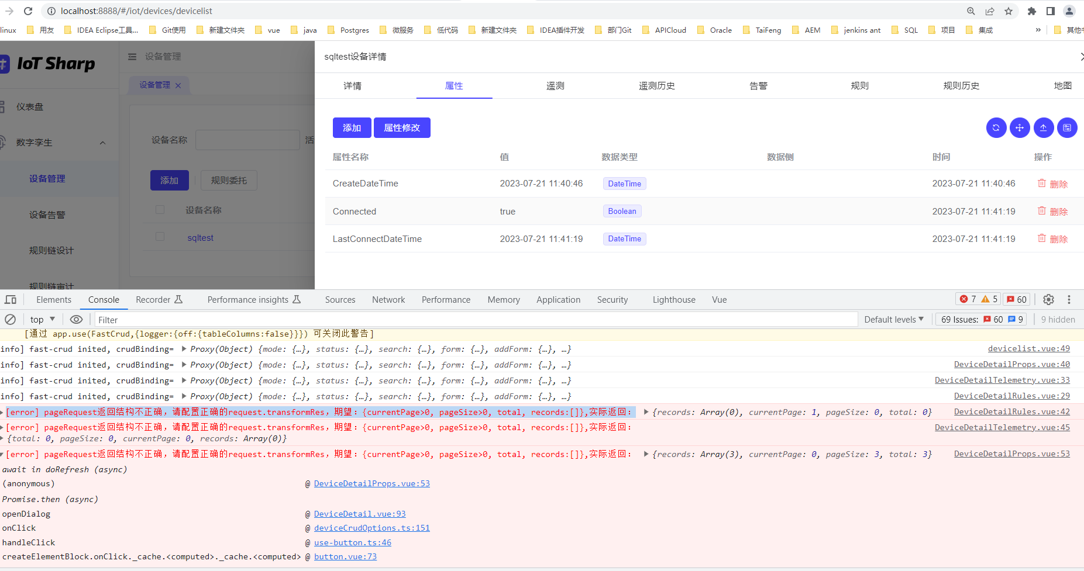Switch to the 遥测 tab in the device dialog
Screen dimensions: 1084x571
[555, 85]
